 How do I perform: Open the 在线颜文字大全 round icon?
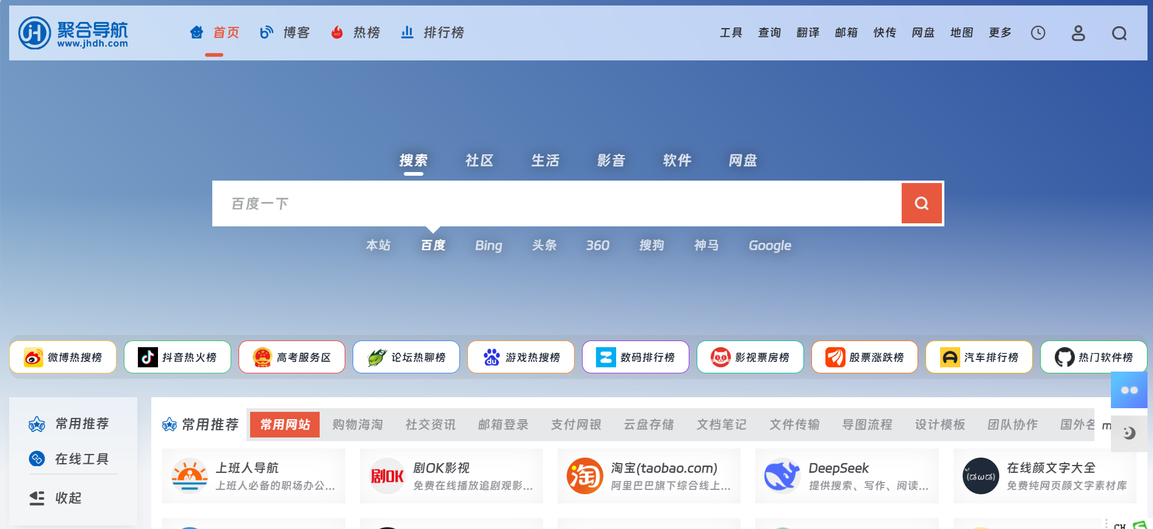[x=981, y=476]
